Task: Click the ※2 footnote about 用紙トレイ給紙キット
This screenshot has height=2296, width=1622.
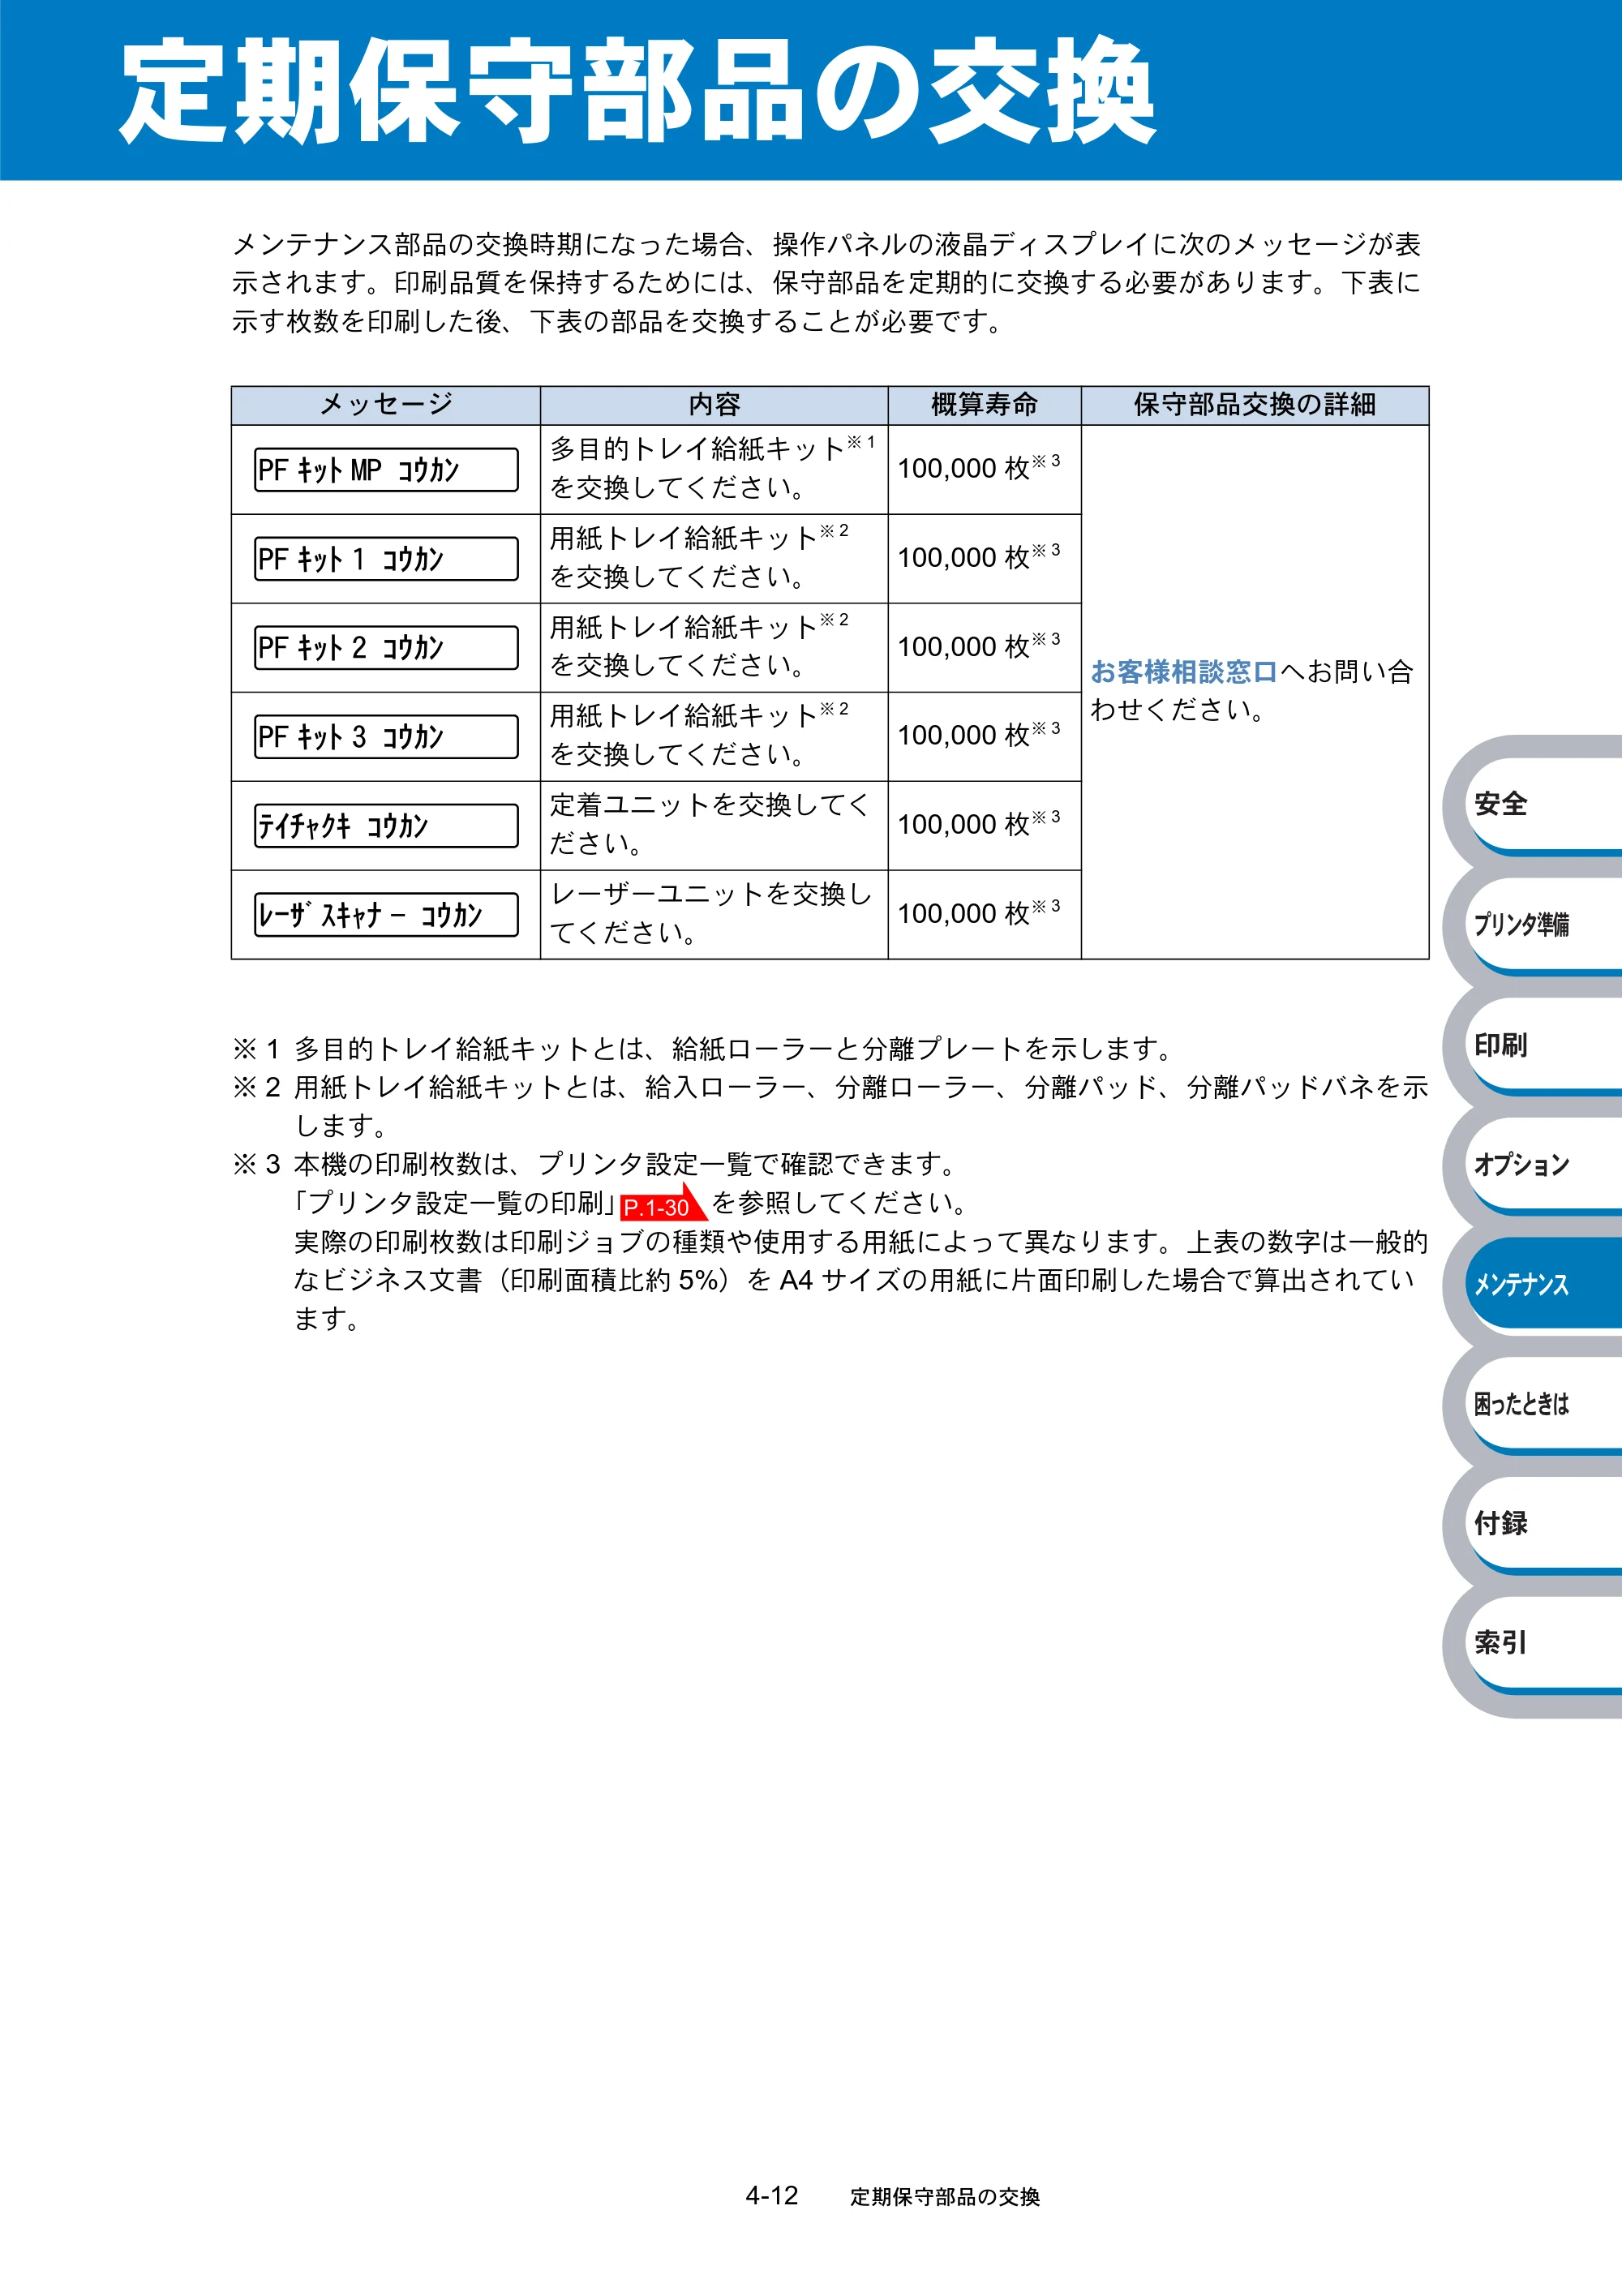Action: pos(830,1106)
